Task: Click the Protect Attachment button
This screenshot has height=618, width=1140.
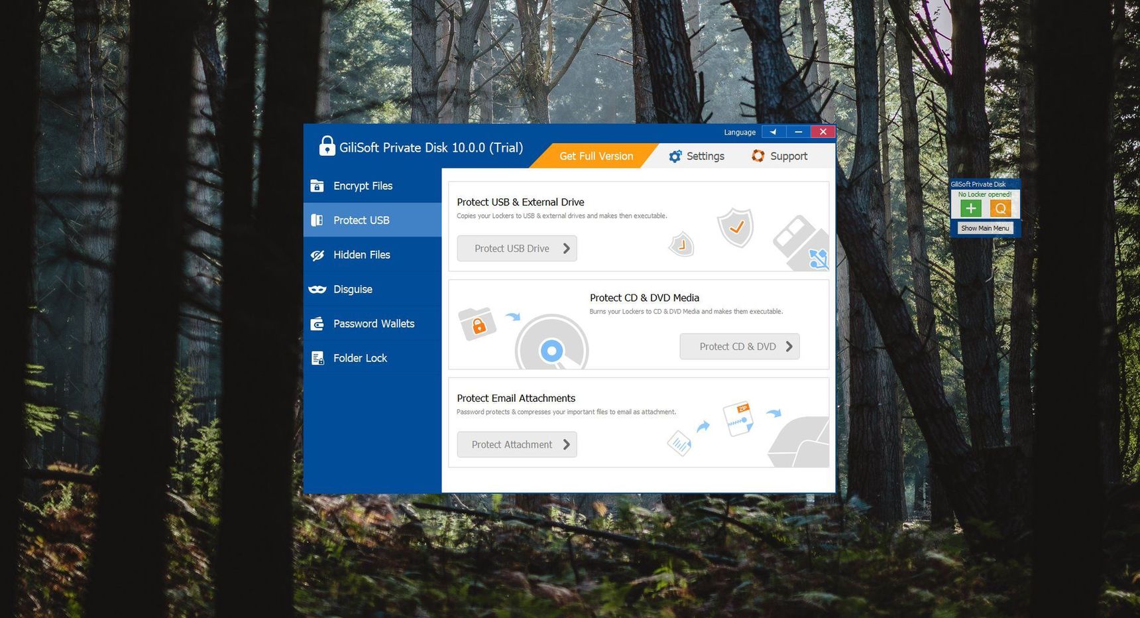Action: click(x=517, y=444)
